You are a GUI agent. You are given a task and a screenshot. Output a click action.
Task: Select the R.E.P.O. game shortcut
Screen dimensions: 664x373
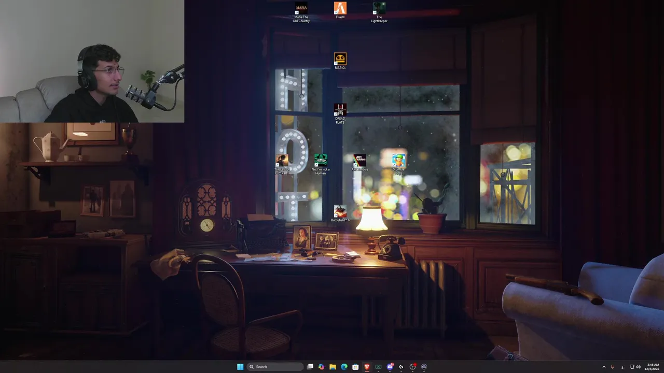340,61
